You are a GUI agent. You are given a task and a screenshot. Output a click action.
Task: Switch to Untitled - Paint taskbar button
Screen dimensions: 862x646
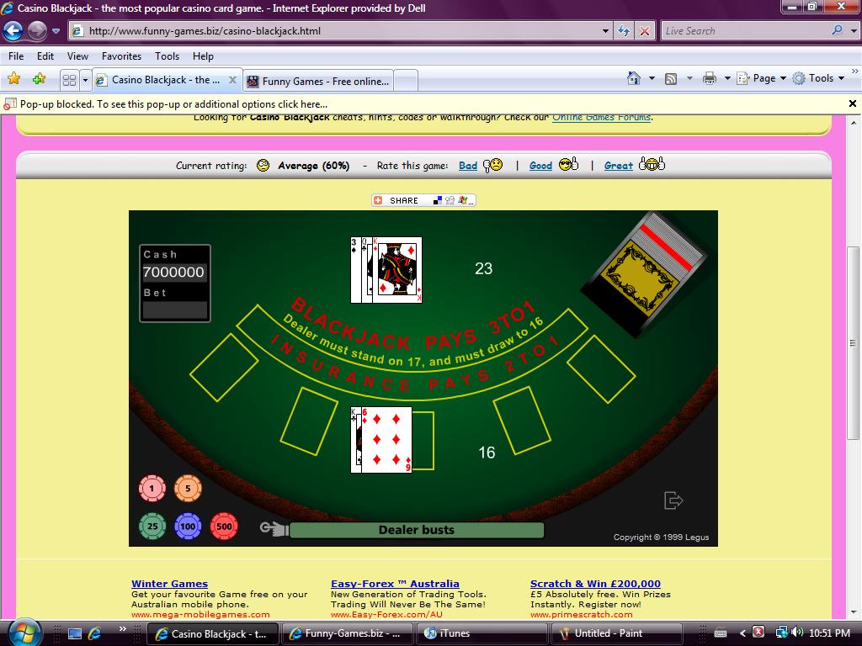(x=617, y=633)
